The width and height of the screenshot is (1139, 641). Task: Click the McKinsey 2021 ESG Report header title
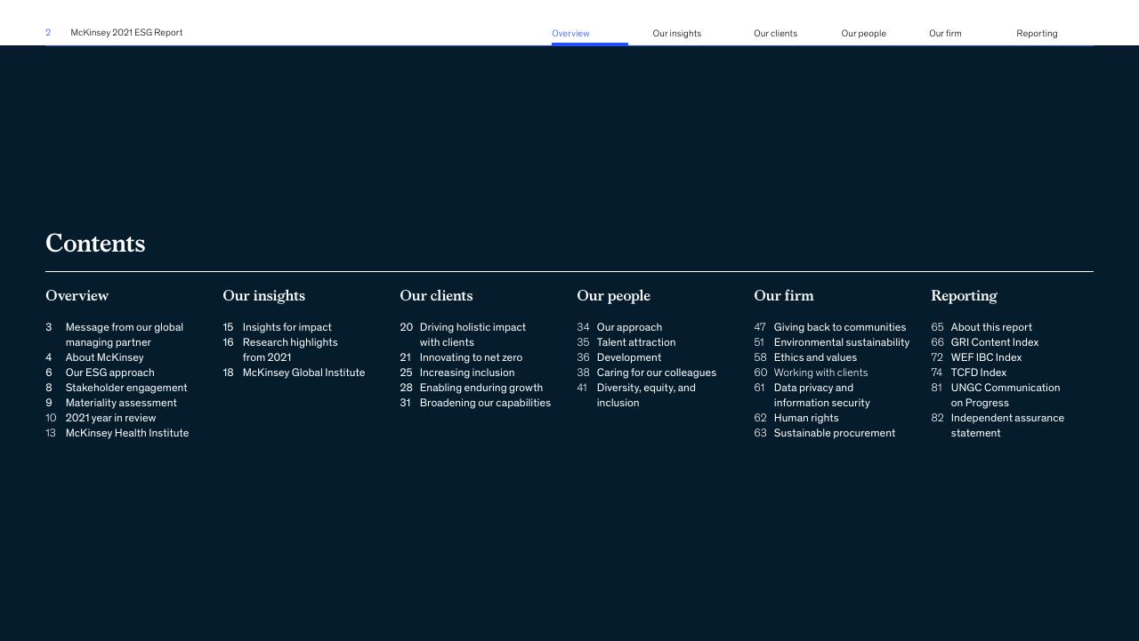[126, 33]
